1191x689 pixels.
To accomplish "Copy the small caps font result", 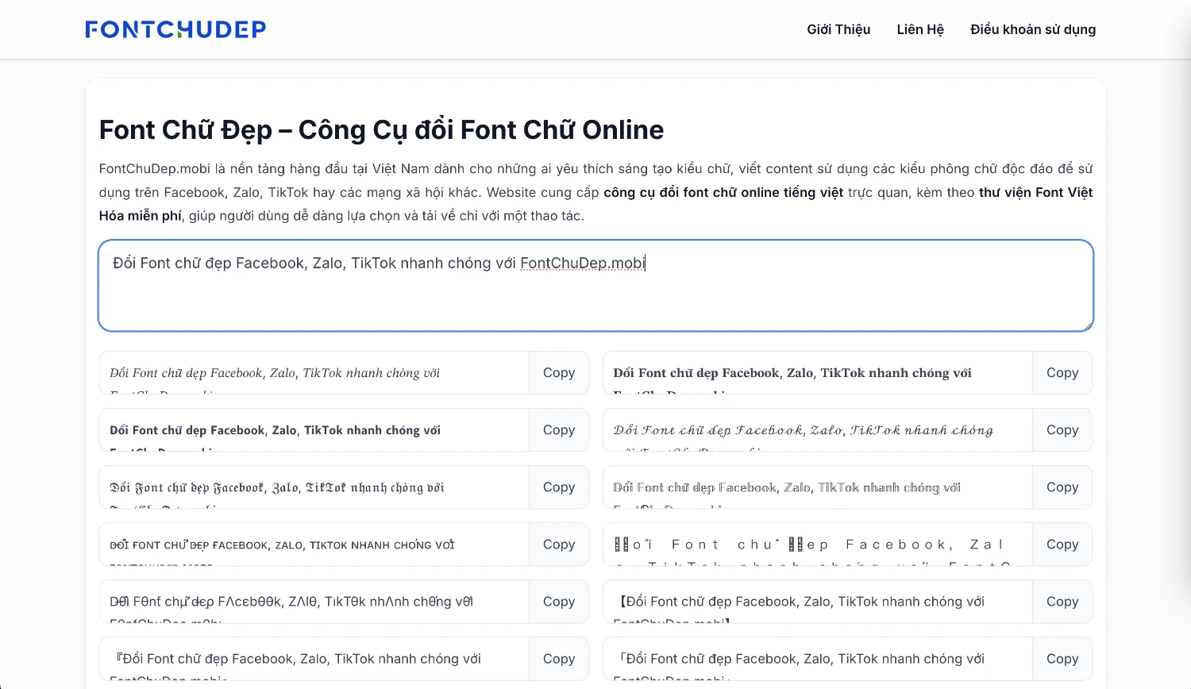I will point(559,545).
